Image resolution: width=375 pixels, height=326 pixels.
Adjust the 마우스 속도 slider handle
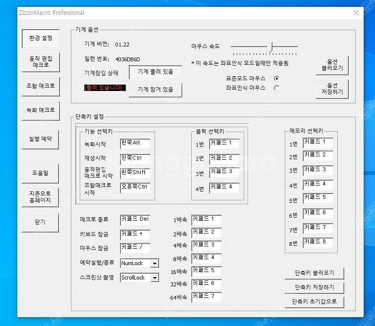270,47
